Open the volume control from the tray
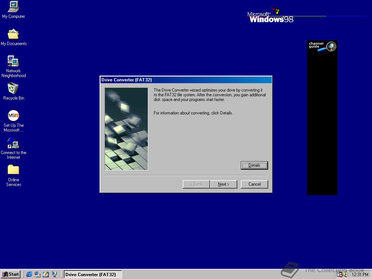372x279 pixels. click(345, 274)
